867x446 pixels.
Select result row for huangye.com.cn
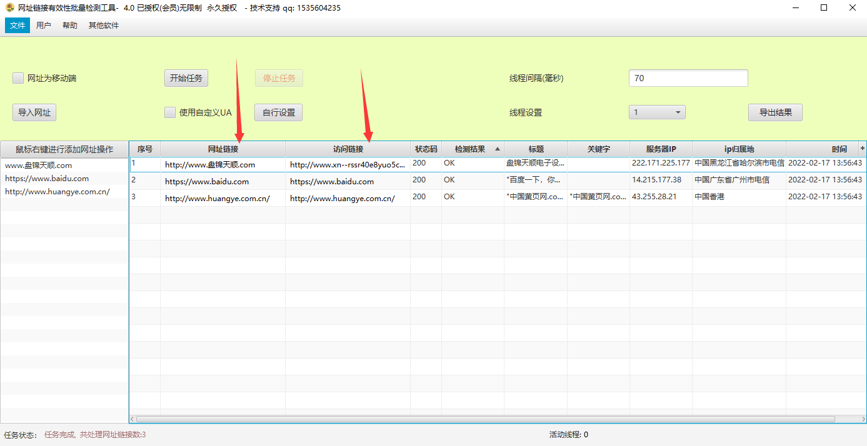[342, 199]
